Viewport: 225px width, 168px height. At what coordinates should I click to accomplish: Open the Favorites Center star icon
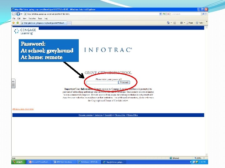13,23
